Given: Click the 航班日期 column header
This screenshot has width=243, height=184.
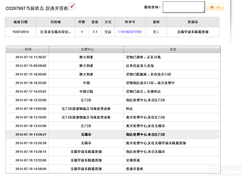Looking at the screenshot, I should tap(21, 22).
